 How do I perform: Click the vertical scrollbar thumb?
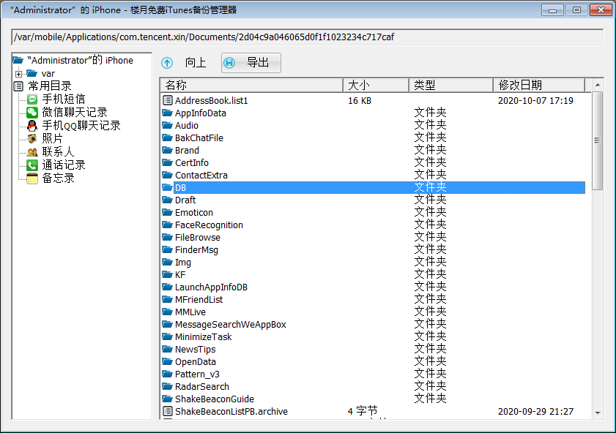click(598, 141)
